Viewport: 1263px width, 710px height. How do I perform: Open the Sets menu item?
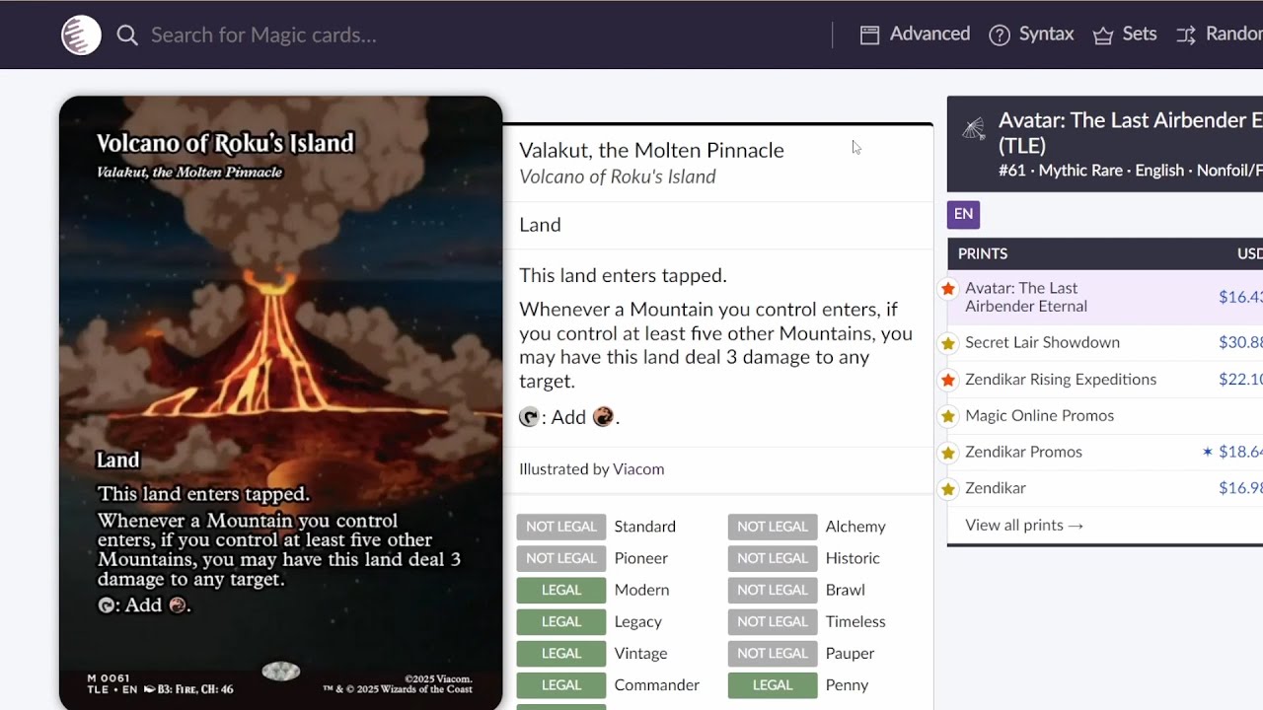(1125, 35)
